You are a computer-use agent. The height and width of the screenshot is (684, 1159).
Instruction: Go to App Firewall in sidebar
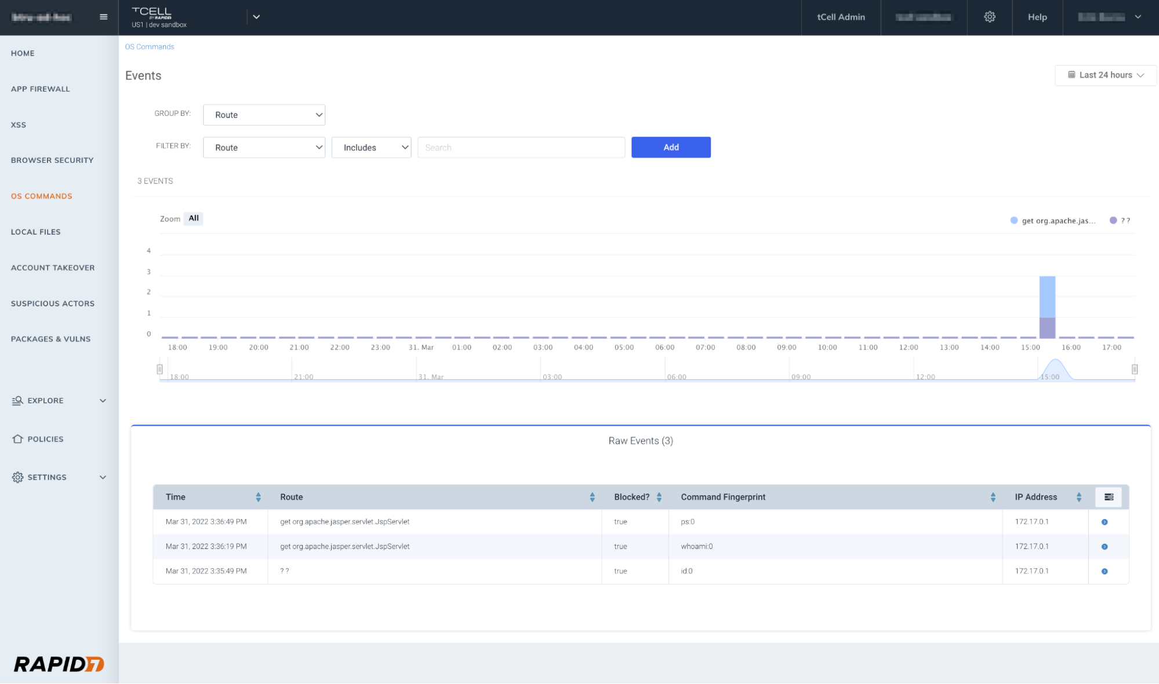click(x=40, y=89)
